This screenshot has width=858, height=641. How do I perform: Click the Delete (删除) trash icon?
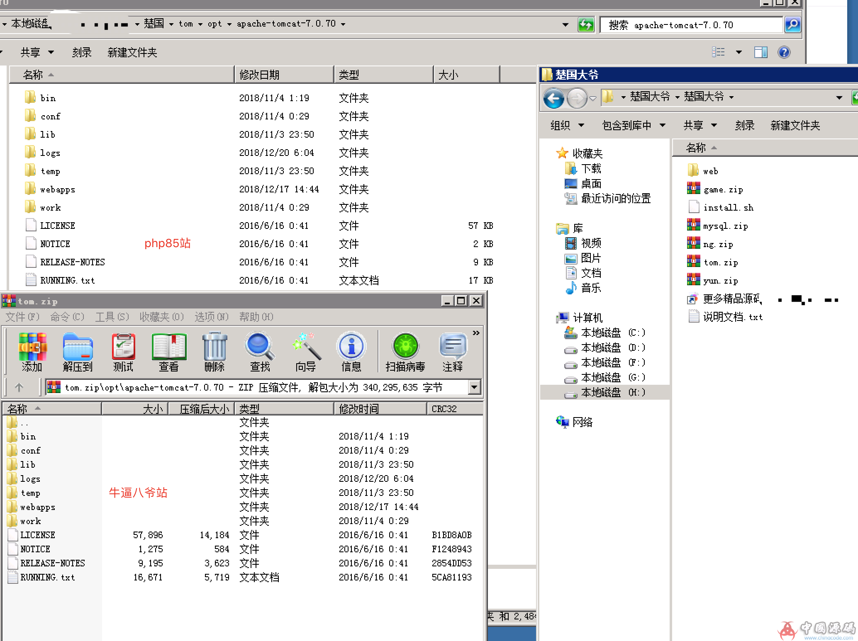click(x=214, y=352)
